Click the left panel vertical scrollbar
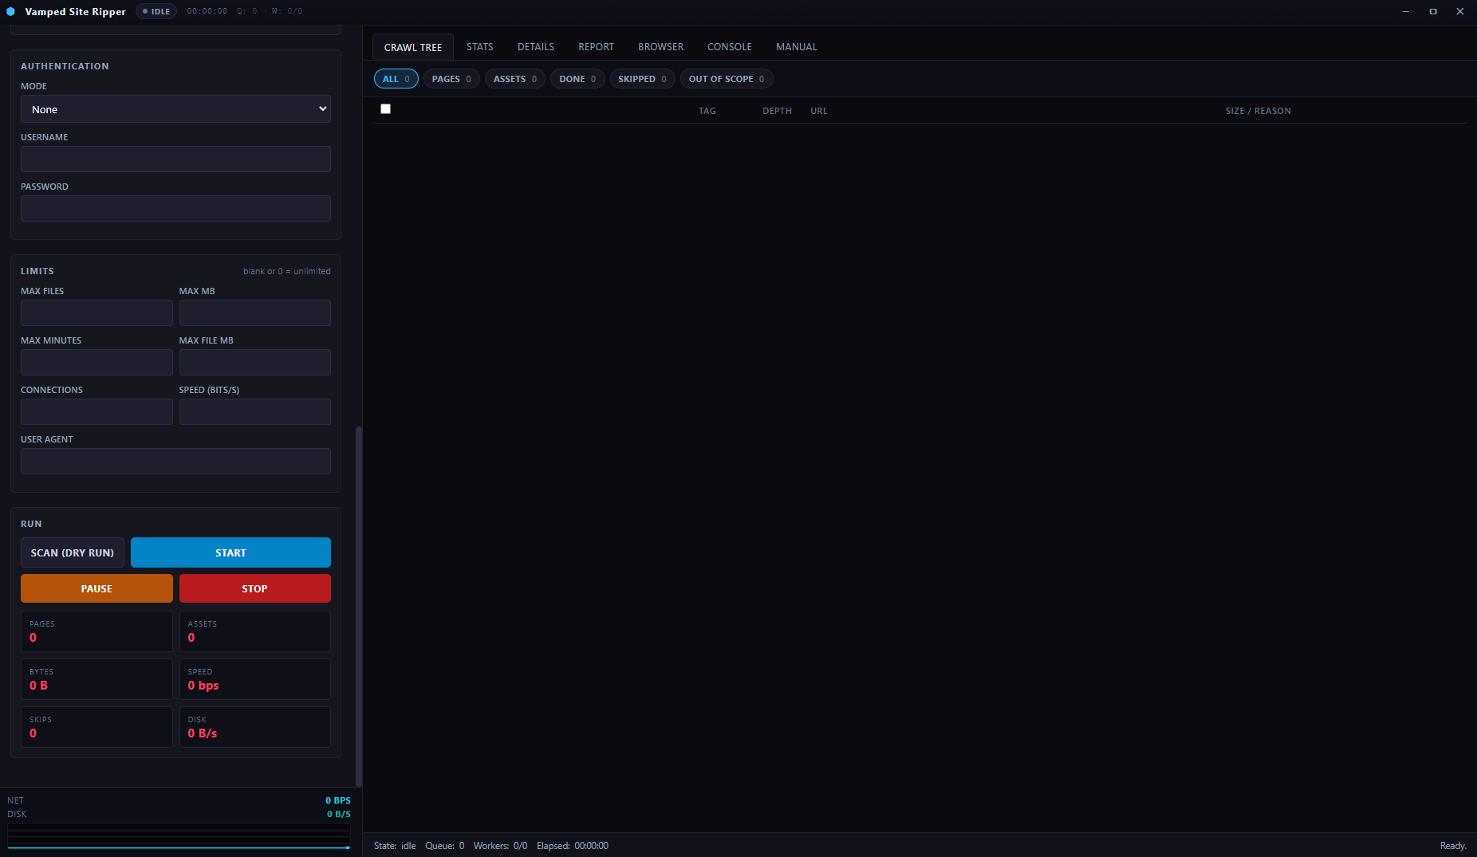Image resolution: width=1477 pixels, height=857 pixels. [359, 606]
